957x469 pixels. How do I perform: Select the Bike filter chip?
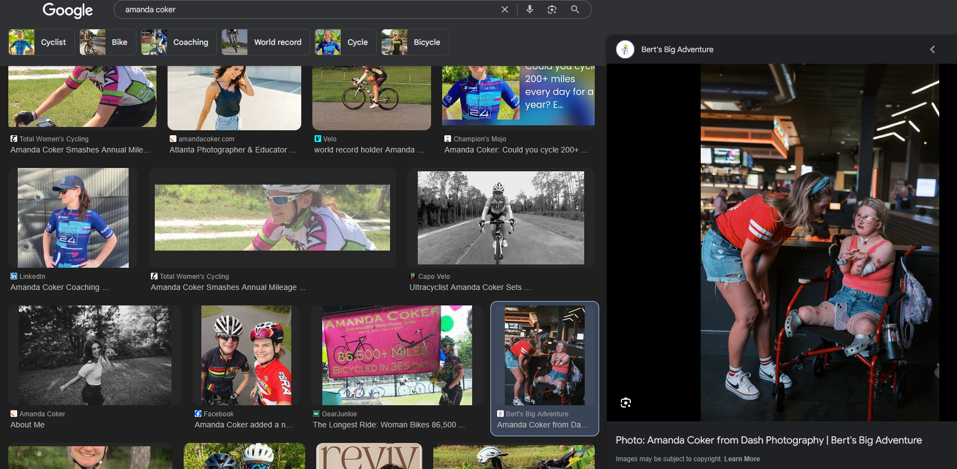coord(108,42)
